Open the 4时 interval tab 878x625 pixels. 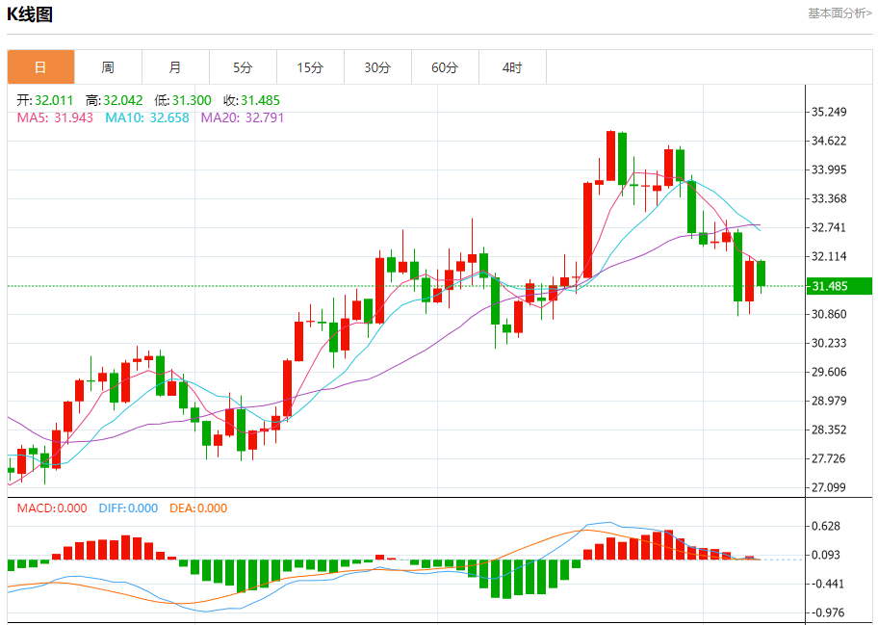click(512, 67)
